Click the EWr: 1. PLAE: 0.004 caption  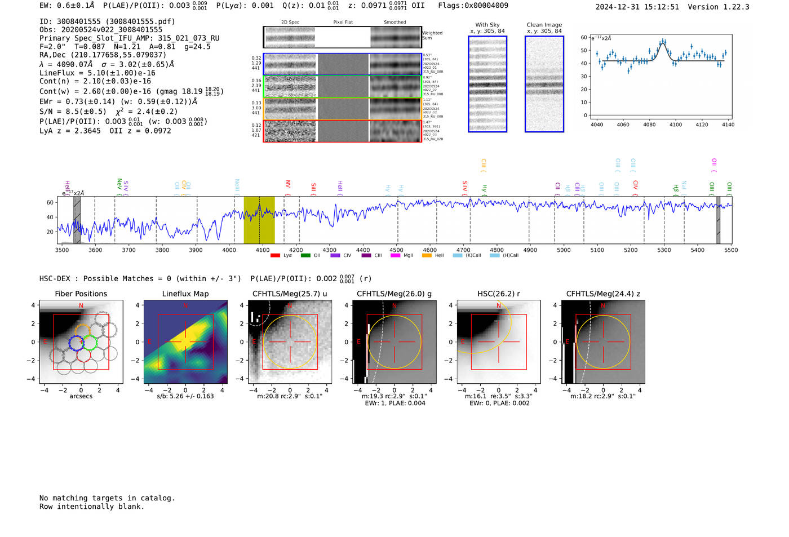click(x=394, y=403)
